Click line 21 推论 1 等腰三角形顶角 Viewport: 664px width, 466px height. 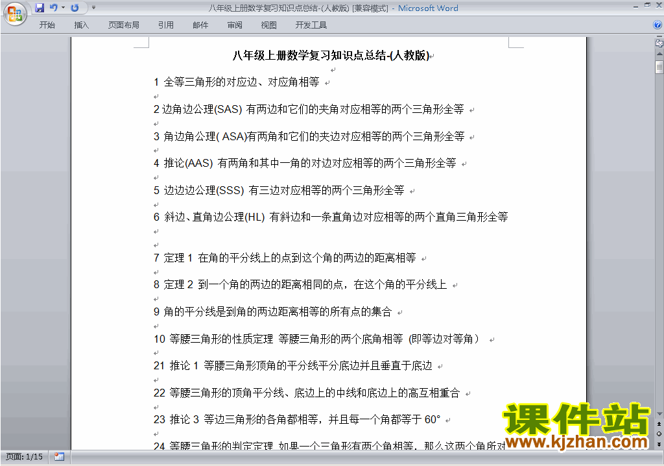click(x=293, y=365)
